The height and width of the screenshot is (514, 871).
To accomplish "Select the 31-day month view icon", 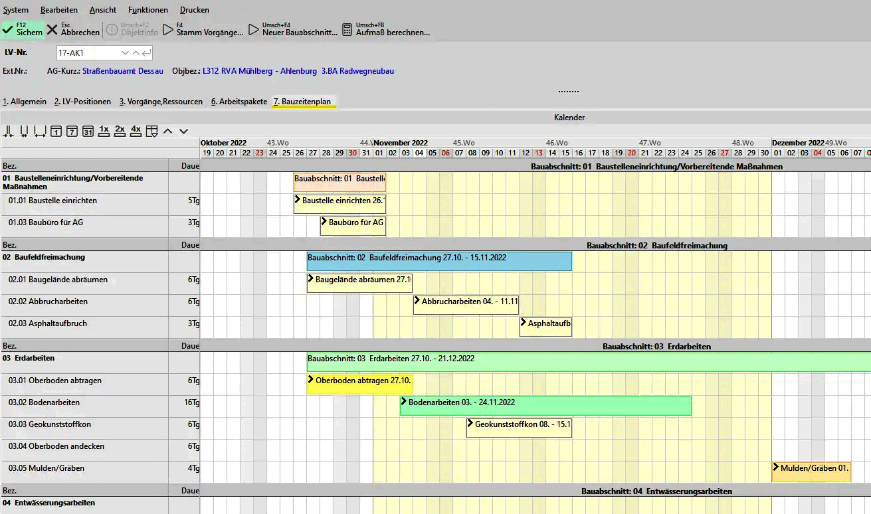I will coord(88,131).
